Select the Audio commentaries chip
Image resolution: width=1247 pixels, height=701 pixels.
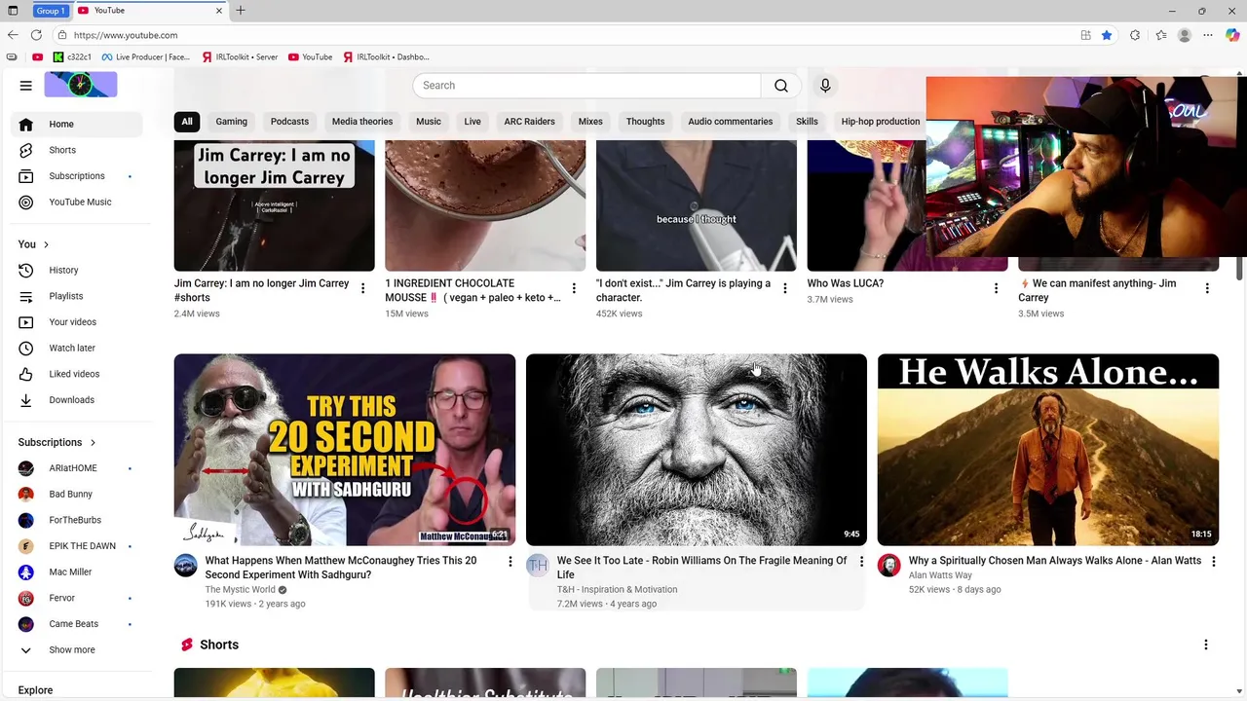[x=731, y=122]
